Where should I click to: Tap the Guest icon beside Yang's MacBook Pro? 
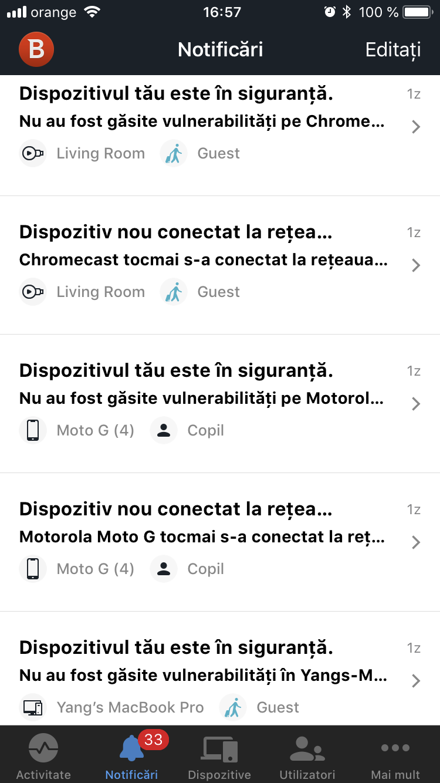(x=233, y=707)
